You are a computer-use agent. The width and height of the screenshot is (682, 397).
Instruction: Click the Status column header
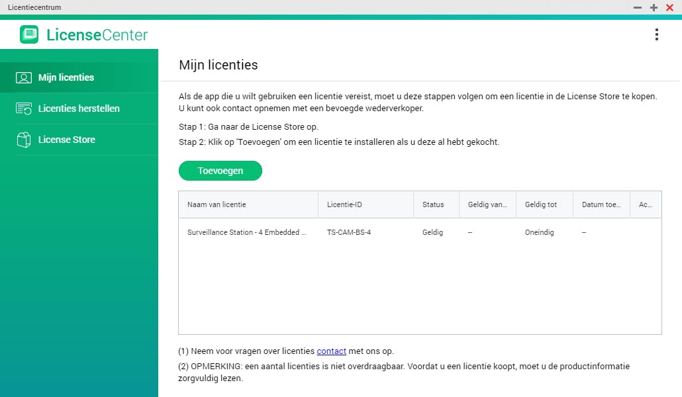pos(433,204)
